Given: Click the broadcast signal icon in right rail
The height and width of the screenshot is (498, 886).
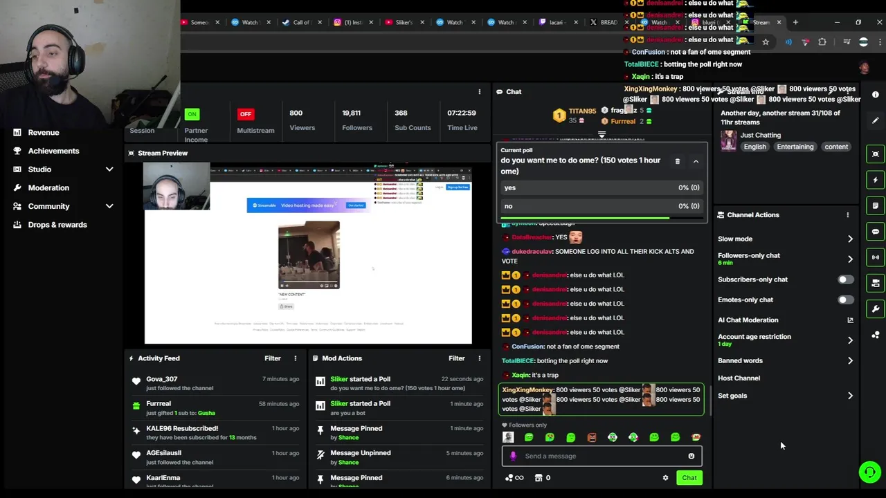Looking at the screenshot, I should 876,257.
